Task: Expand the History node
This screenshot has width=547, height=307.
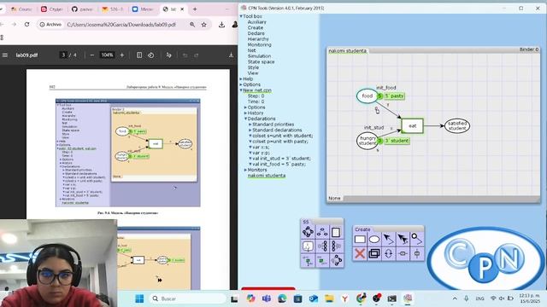Action: (245, 113)
